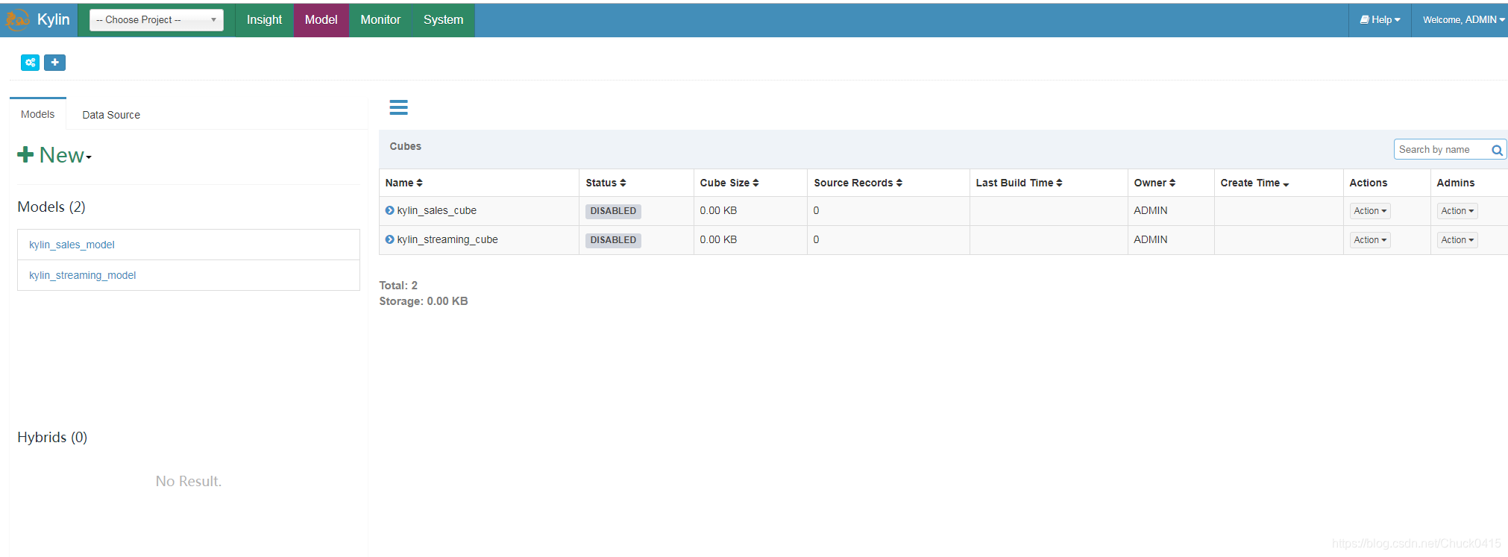Sort cubes by Status column
This screenshot has width=1508, height=557.
point(606,183)
